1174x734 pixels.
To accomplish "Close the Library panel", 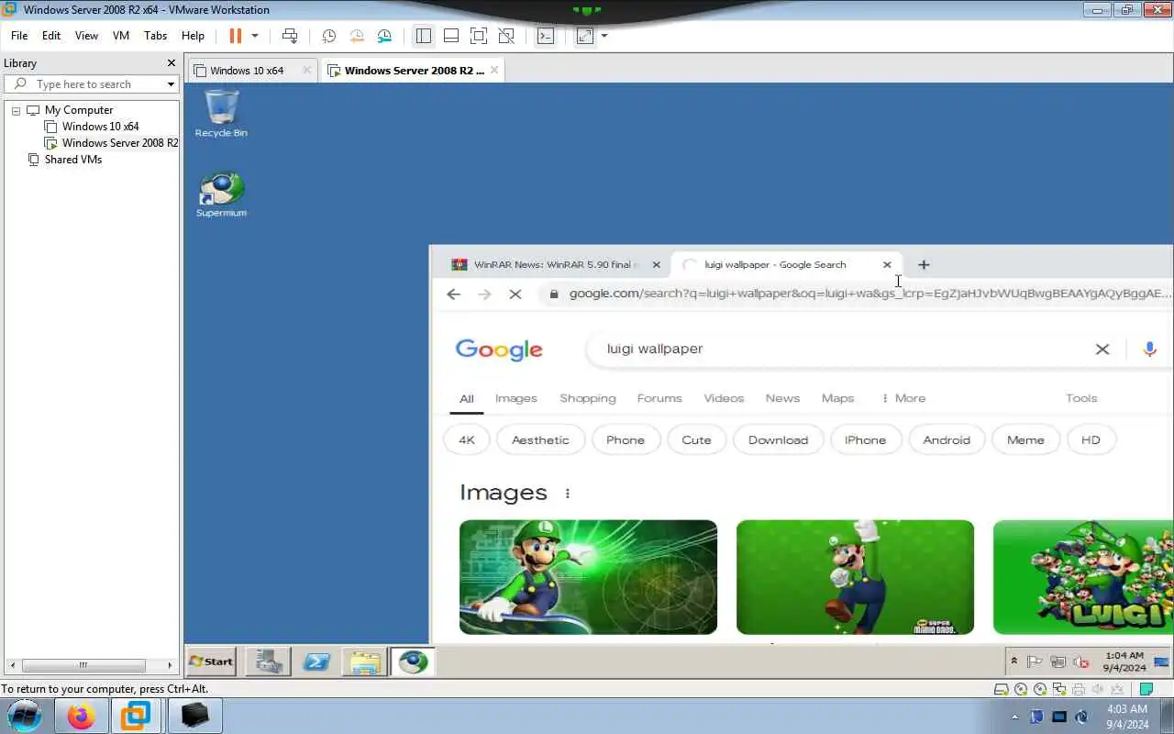I will click(171, 63).
